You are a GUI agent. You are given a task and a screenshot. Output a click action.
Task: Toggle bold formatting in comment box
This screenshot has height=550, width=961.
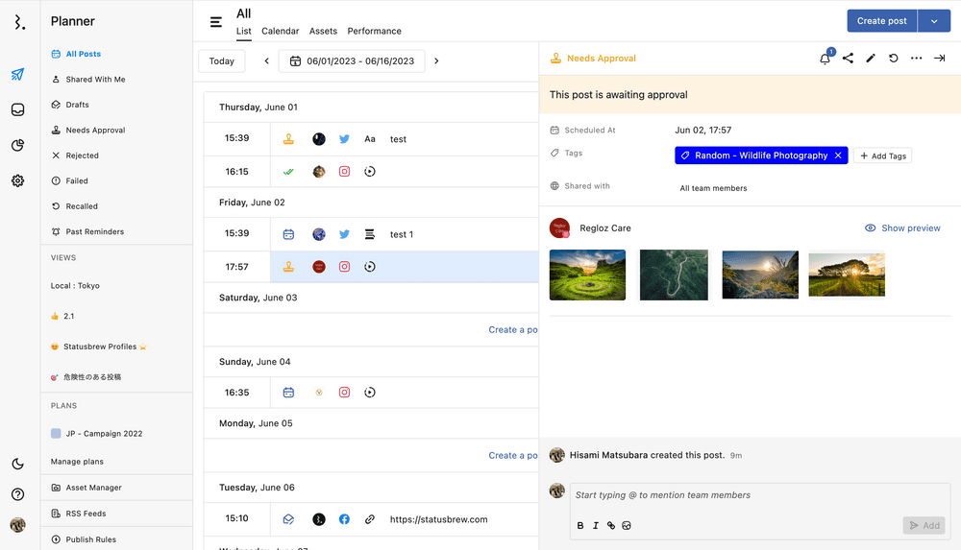tap(580, 525)
